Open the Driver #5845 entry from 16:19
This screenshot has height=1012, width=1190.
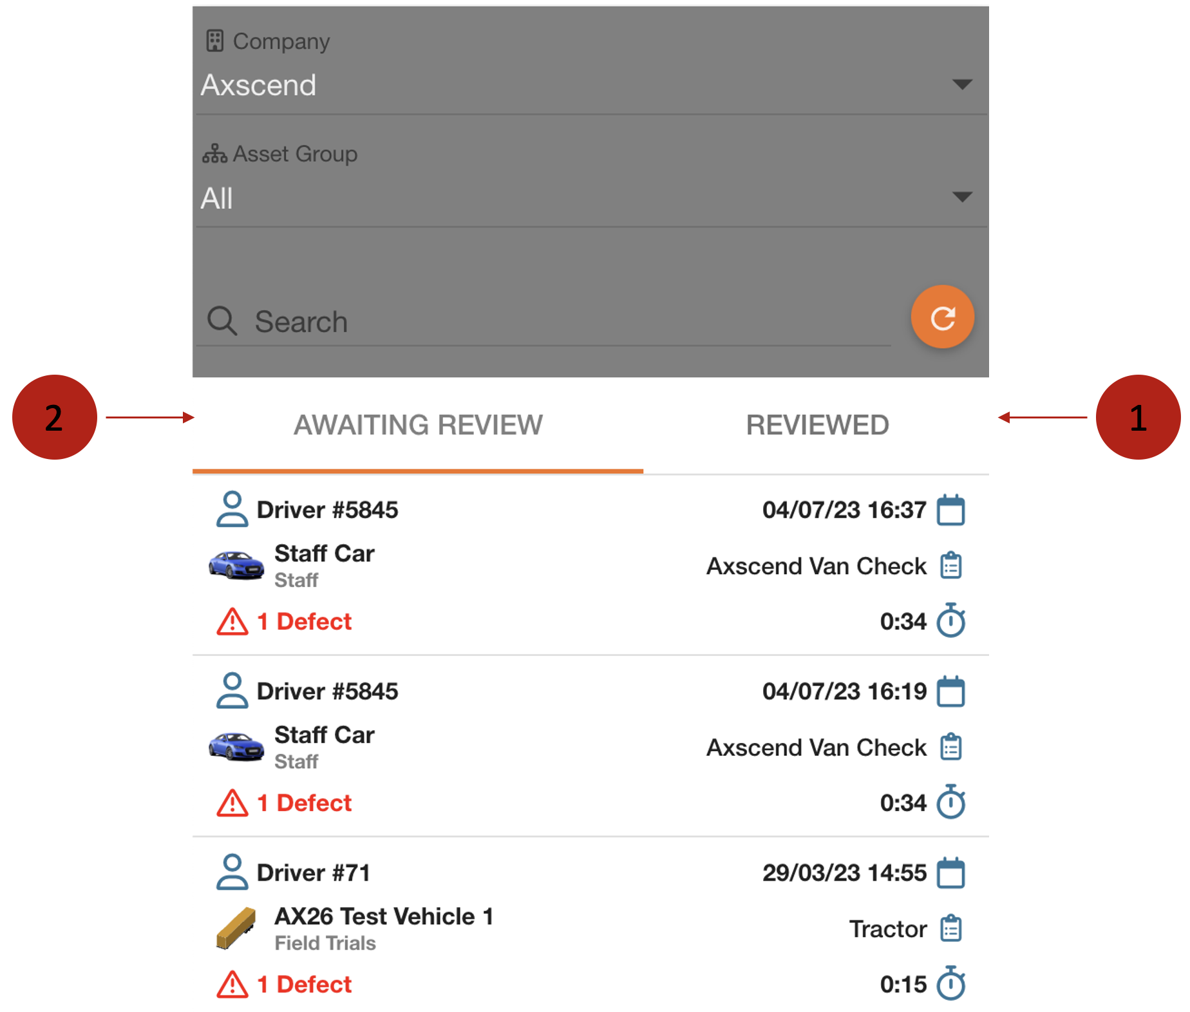(580, 747)
